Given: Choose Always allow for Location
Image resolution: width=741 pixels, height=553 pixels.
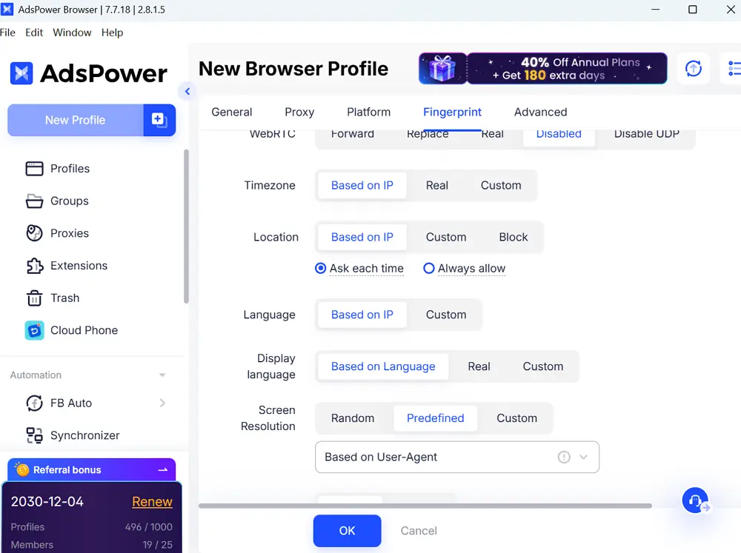Looking at the screenshot, I should 429,269.
